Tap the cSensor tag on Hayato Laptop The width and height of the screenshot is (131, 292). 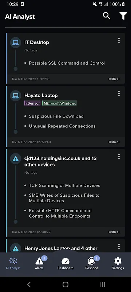tap(33, 103)
